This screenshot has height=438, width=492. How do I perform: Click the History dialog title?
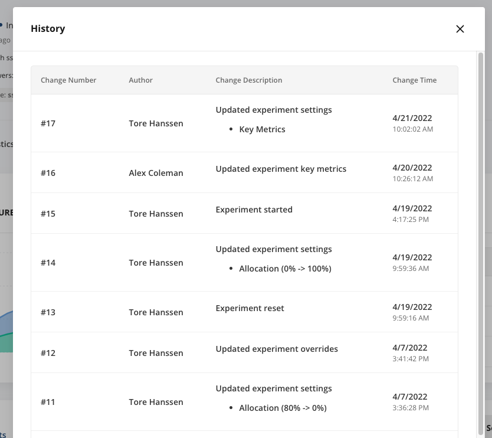tap(48, 29)
